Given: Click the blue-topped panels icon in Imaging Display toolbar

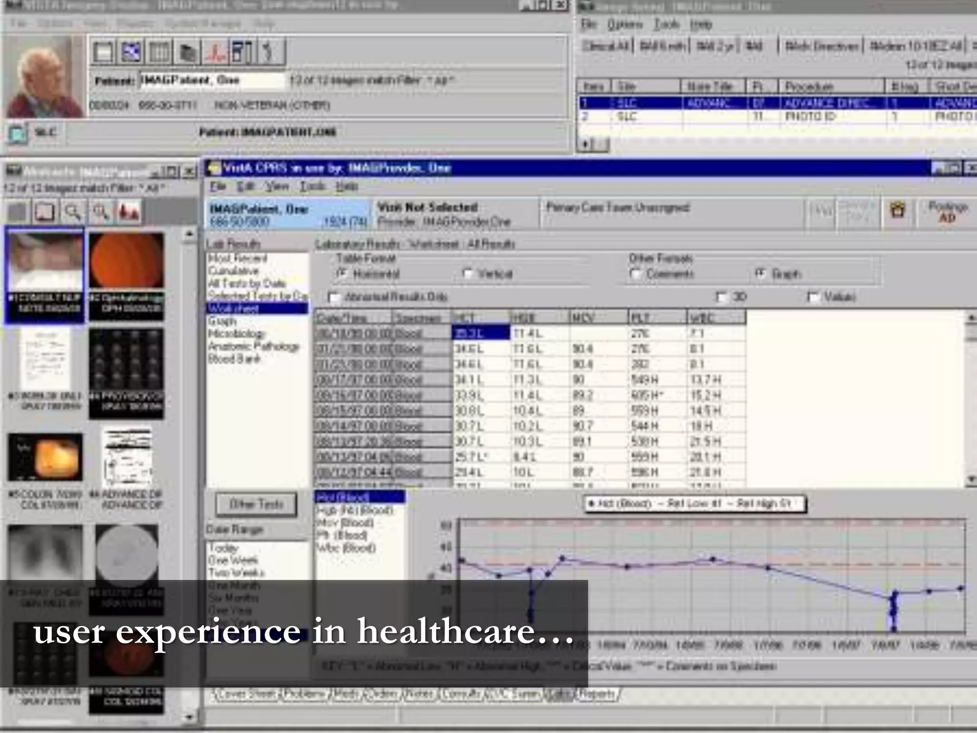Looking at the screenshot, I should pos(242,51).
